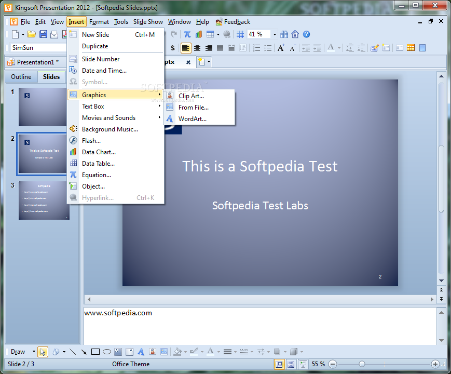Open font color dropdown arrow

pyautogui.click(x=339, y=48)
